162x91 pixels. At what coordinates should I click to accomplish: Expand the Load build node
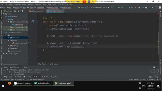pos(12,74)
